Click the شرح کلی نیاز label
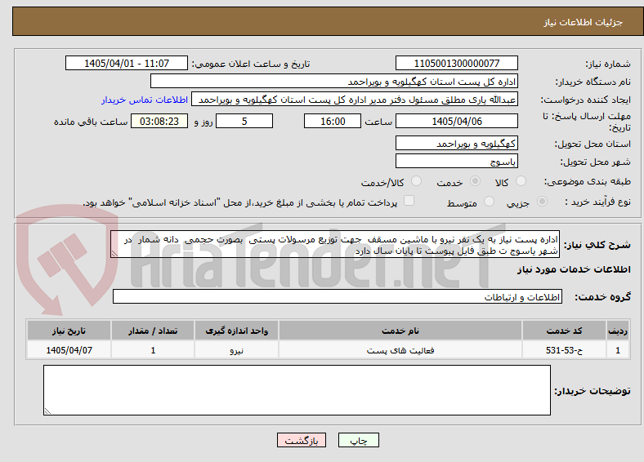The height and width of the screenshot is (462, 644). pos(597,245)
